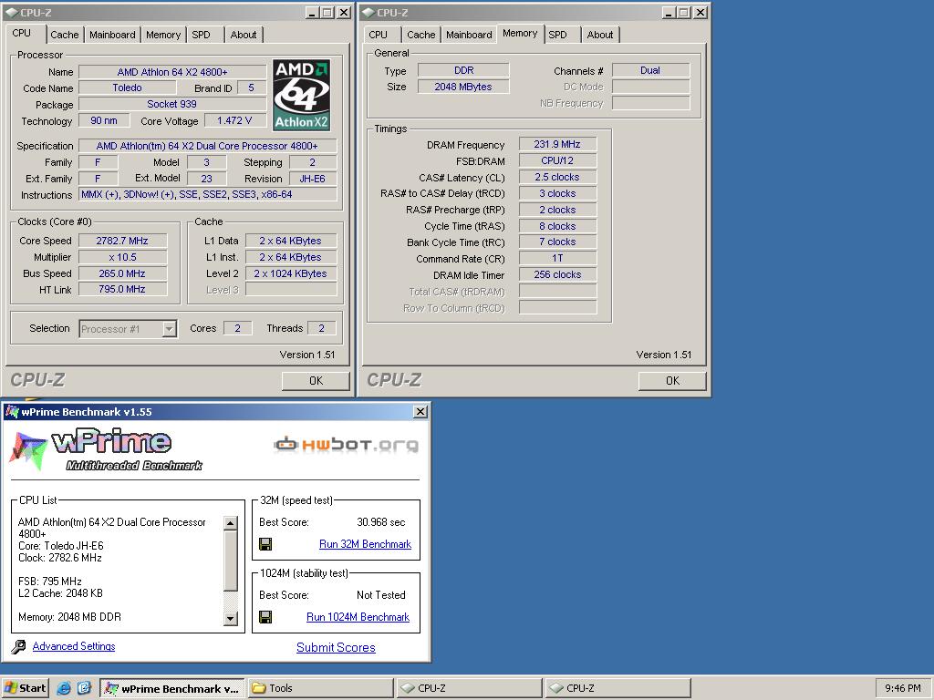Click the Advanced Settings magnifier icon
Screen dimensions: 934x700
pos(18,646)
